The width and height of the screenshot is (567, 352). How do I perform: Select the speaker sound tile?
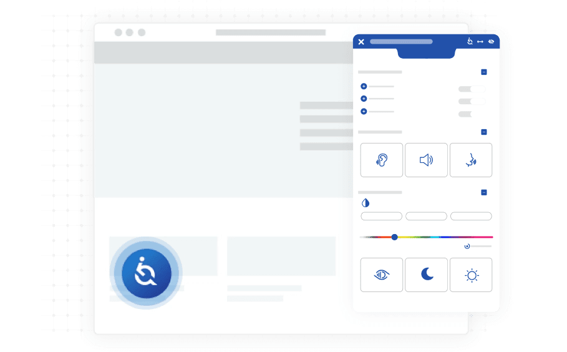pyautogui.click(x=426, y=160)
